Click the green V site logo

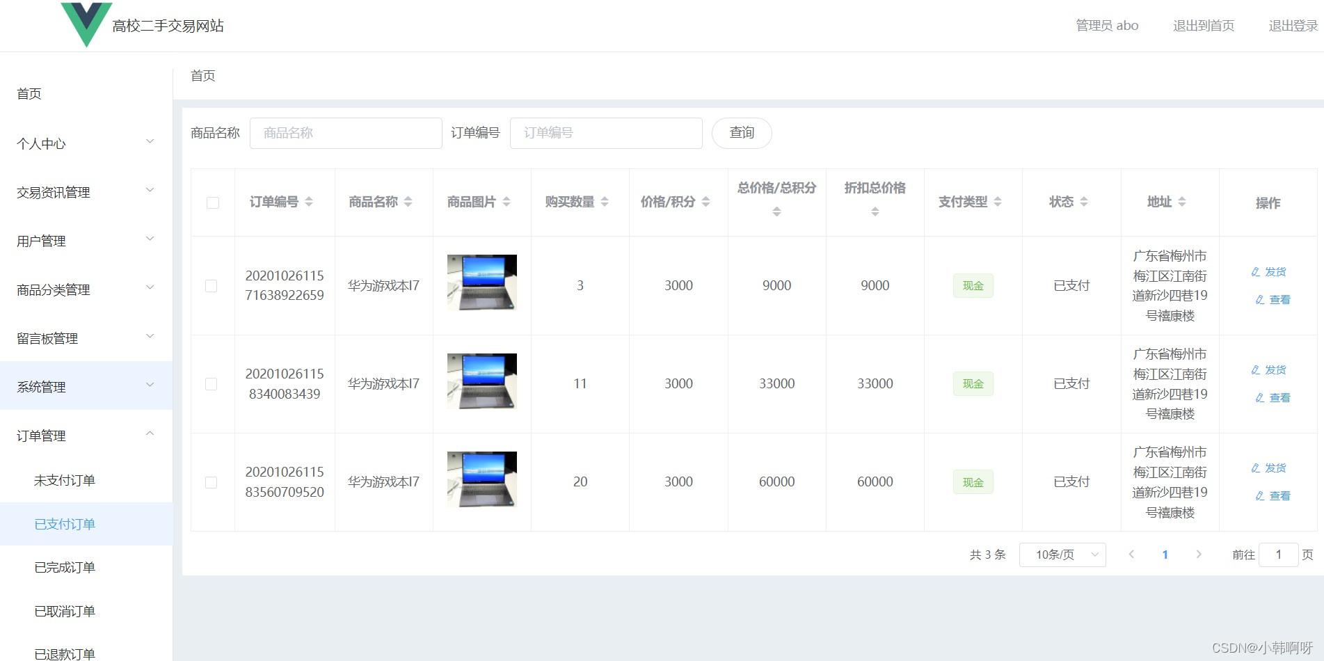click(86, 24)
